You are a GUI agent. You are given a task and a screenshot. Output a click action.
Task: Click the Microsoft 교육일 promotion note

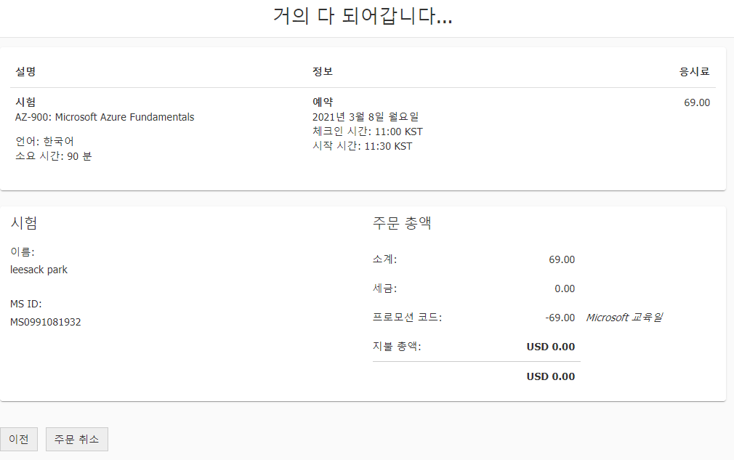point(624,318)
